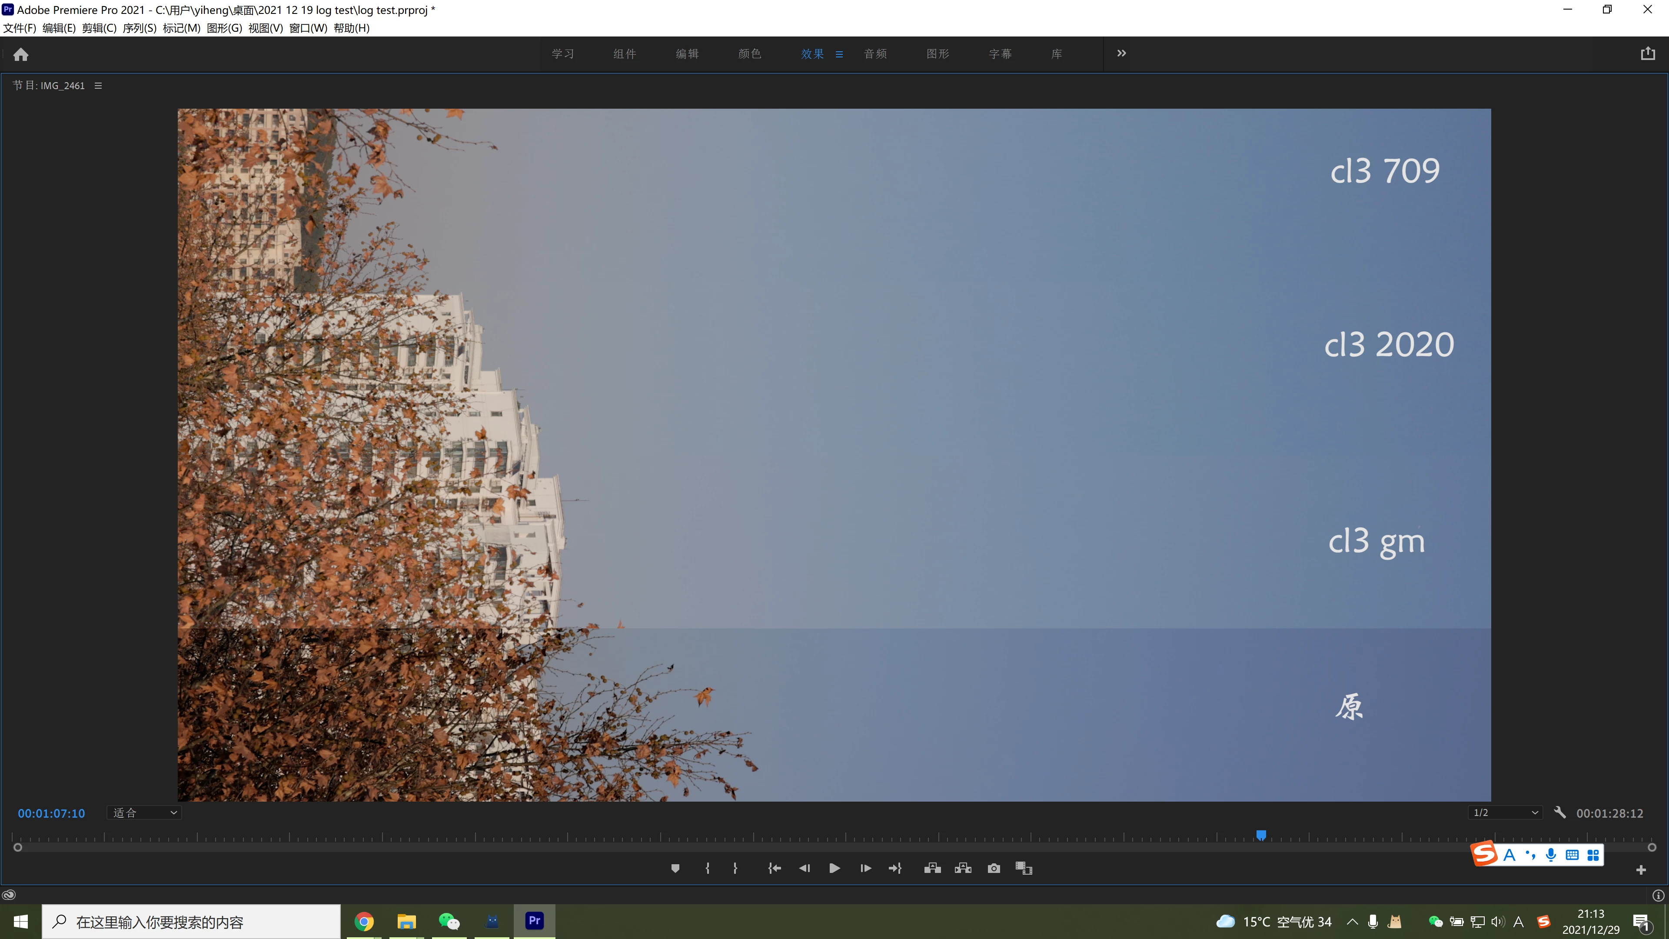Go to the Premiere home screen

point(21,54)
